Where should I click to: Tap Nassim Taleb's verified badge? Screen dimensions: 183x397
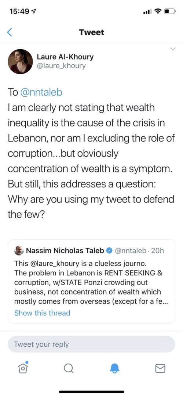[109, 251]
